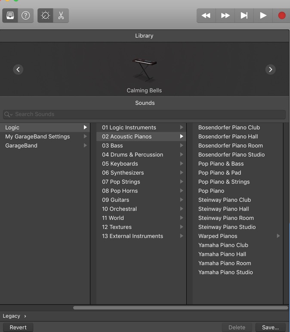Click arrow beside 12 Textures

coord(182,227)
